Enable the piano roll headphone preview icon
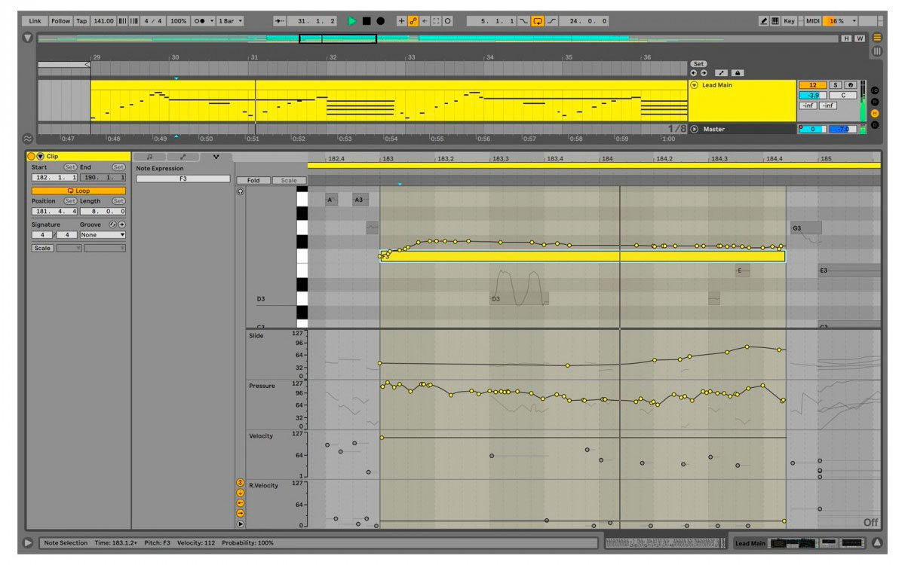This screenshot has height=565, width=905. point(241,191)
